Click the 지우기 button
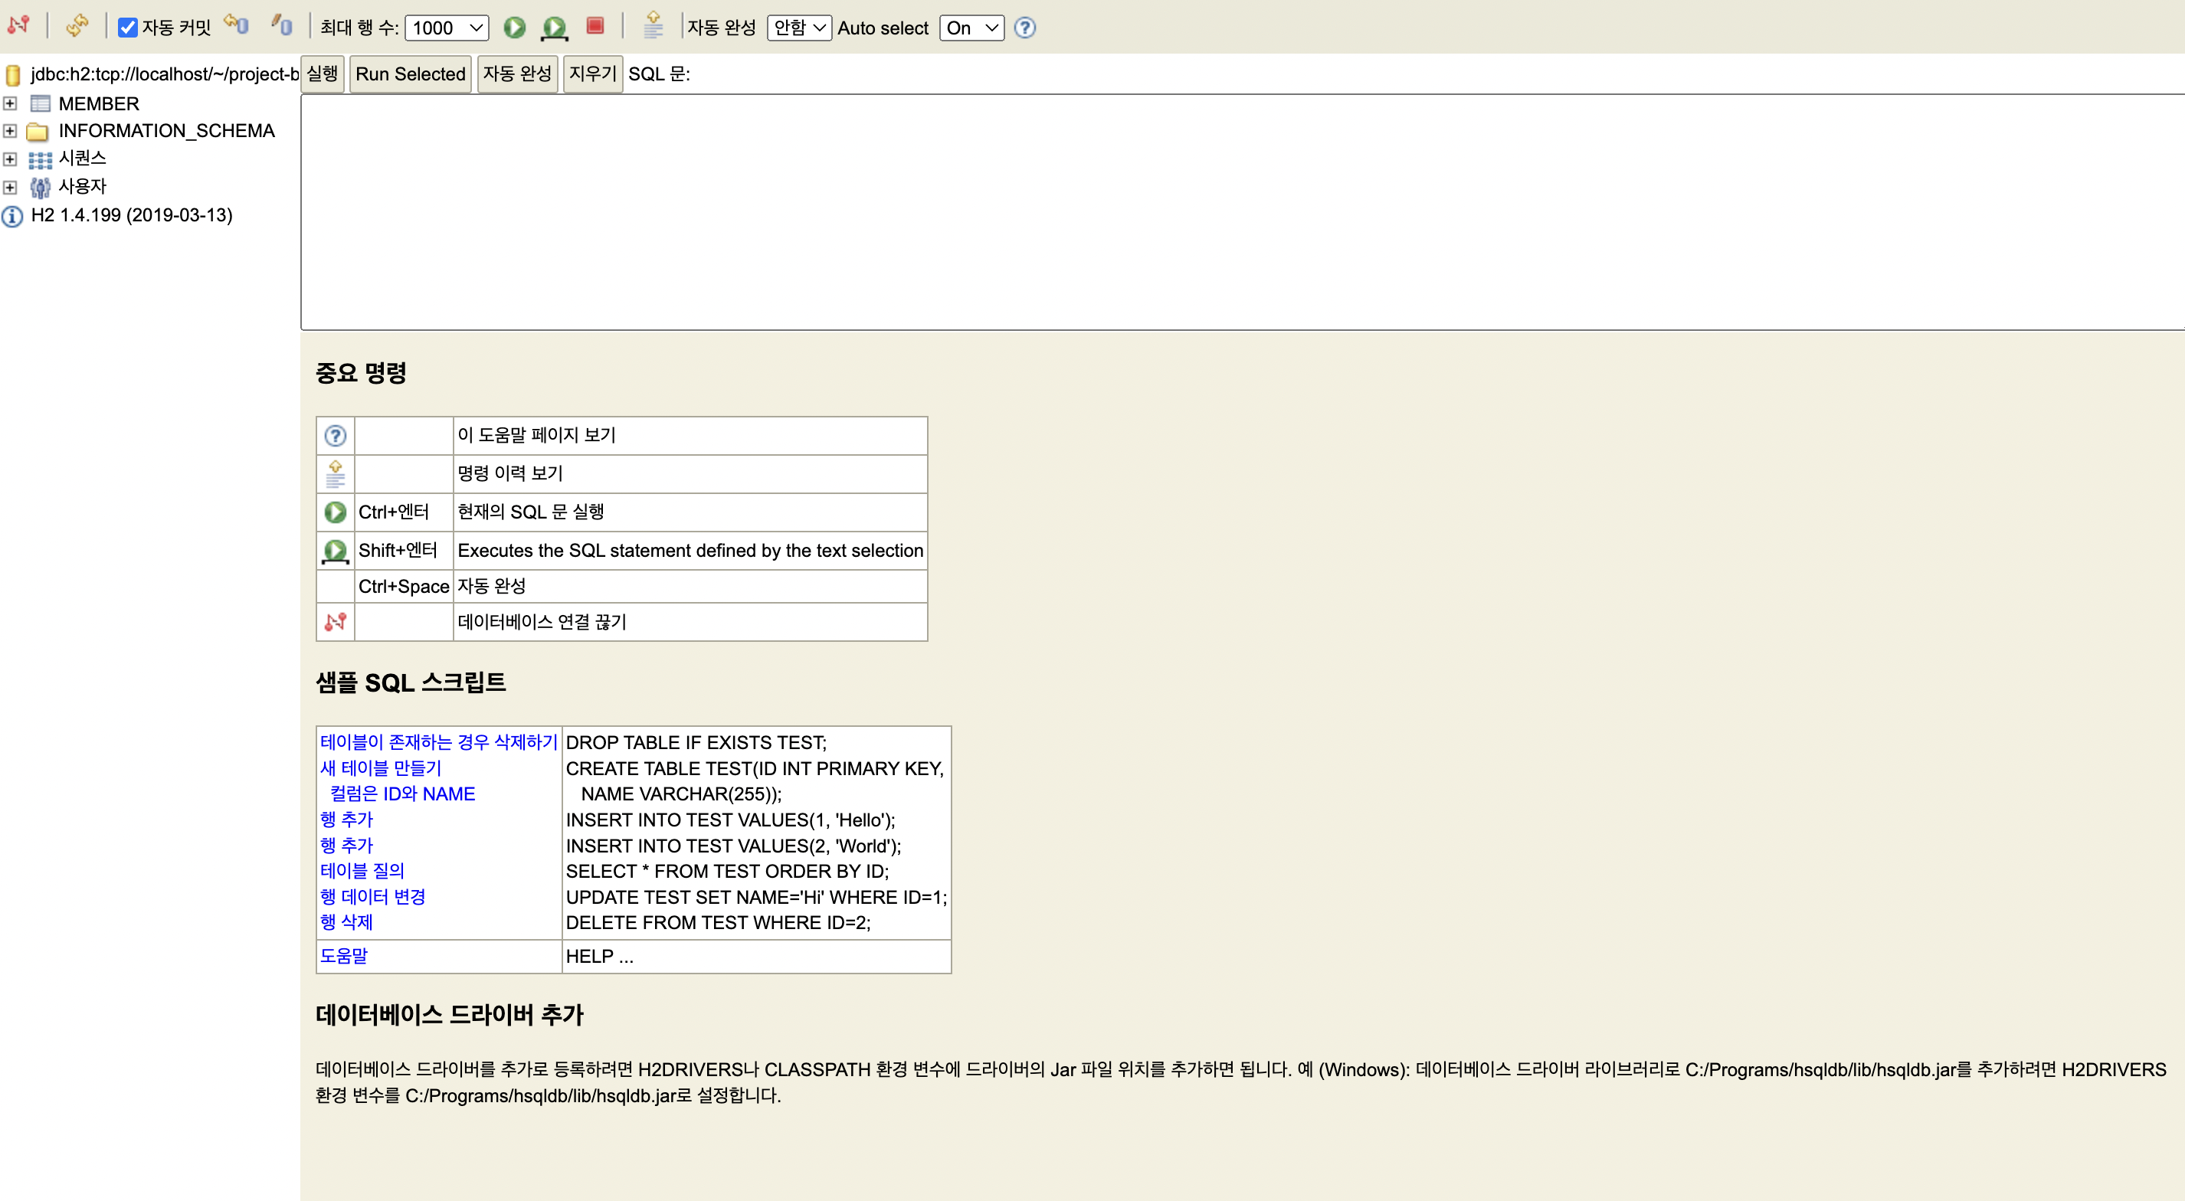The image size is (2185, 1201). [x=592, y=74]
